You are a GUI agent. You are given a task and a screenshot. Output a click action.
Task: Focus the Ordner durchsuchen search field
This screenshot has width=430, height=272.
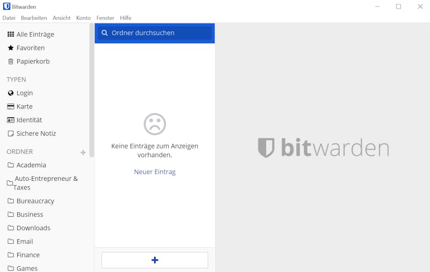[x=155, y=33]
